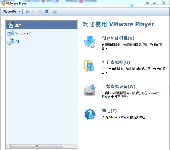Click the 下载虚拟设备(W) link

point(118,86)
